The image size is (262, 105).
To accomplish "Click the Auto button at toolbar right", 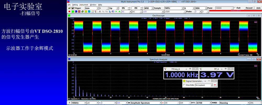I will click(258, 8).
